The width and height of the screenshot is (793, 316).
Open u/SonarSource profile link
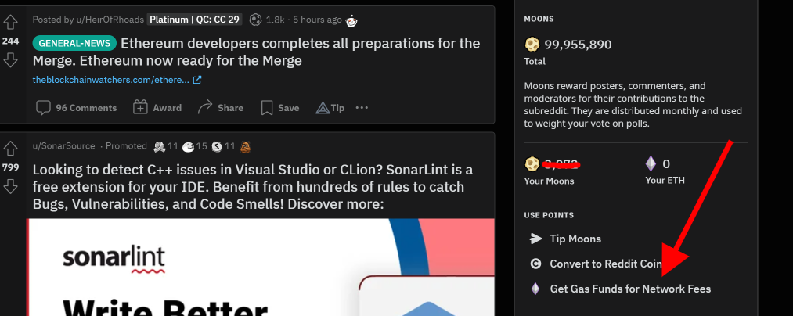pyautogui.click(x=64, y=146)
